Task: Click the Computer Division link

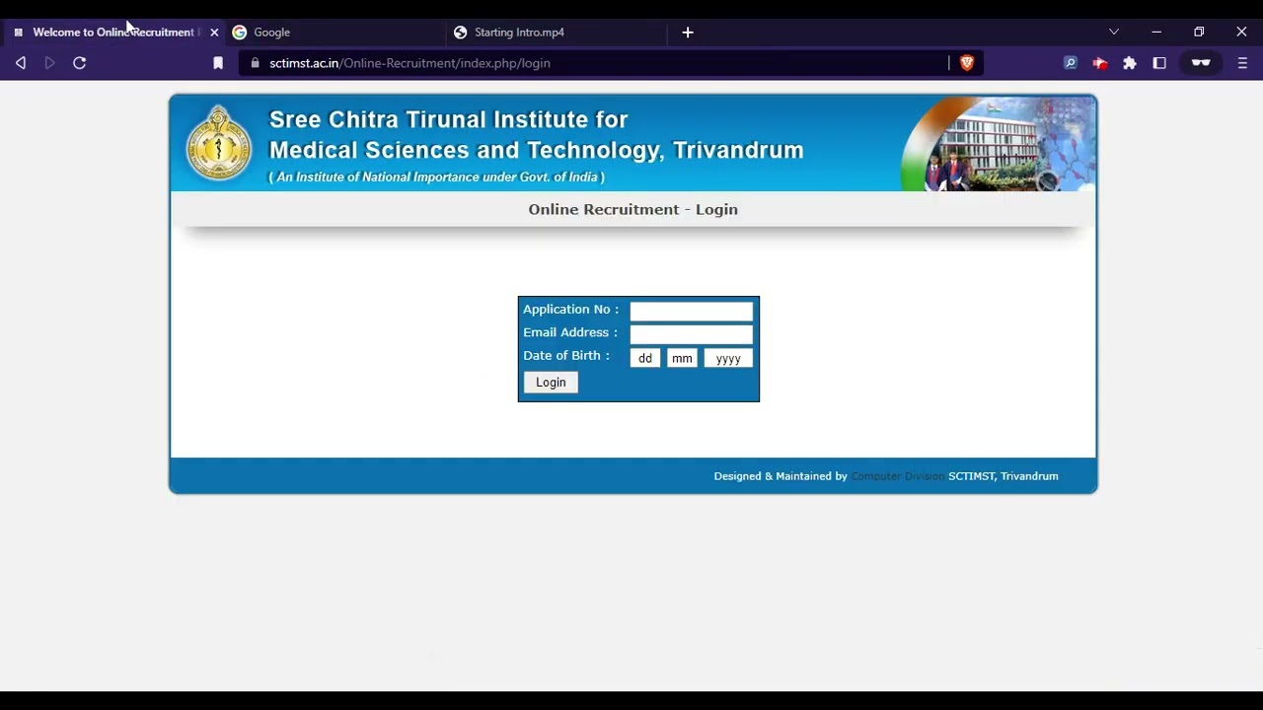Action: click(897, 476)
